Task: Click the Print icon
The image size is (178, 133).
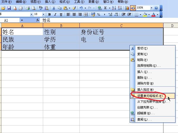Action: point(28,8)
